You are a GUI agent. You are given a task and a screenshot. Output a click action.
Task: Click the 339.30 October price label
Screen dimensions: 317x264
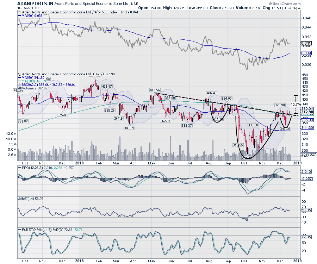pyautogui.click(x=253, y=125)
